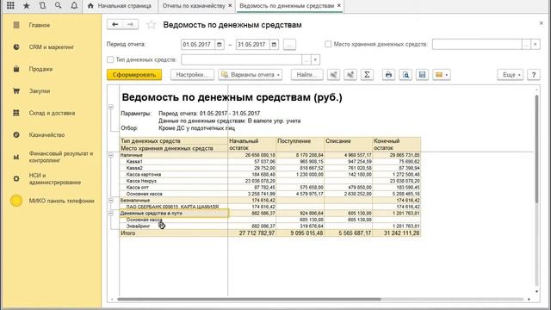
Task: Switch to Начальная страница tab
Action: (x=120, y=6)
